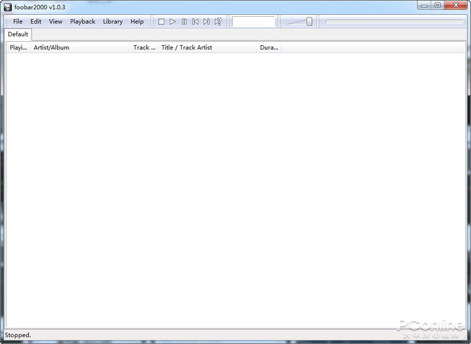
Task: Click the foobar2000 title bar icon
Action: [8, 7]
